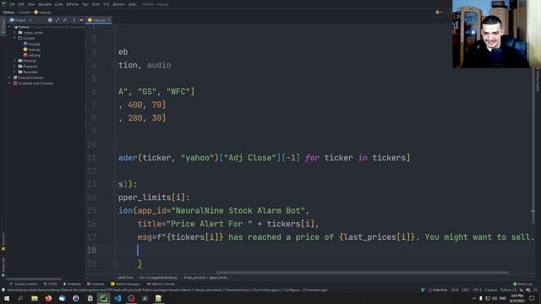The width and height of the screenshot is (541, 304).
Task: Open the Edit menu
Action: 21,4
